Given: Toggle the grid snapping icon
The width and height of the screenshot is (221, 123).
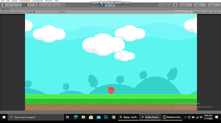Looking at the screenshot, I should (62, 5).
